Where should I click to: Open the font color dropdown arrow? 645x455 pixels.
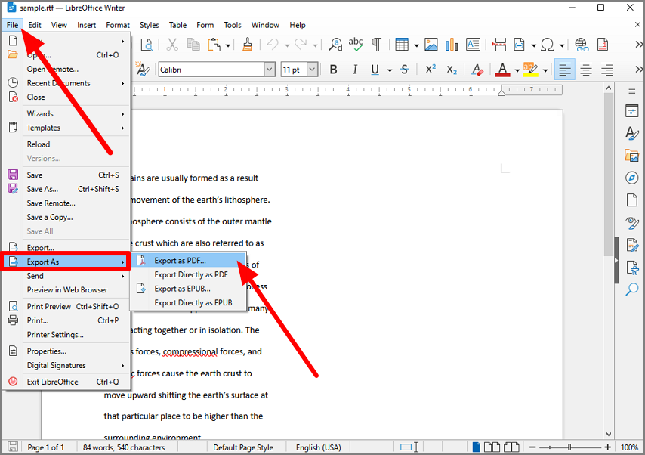[x=517, y=70]
